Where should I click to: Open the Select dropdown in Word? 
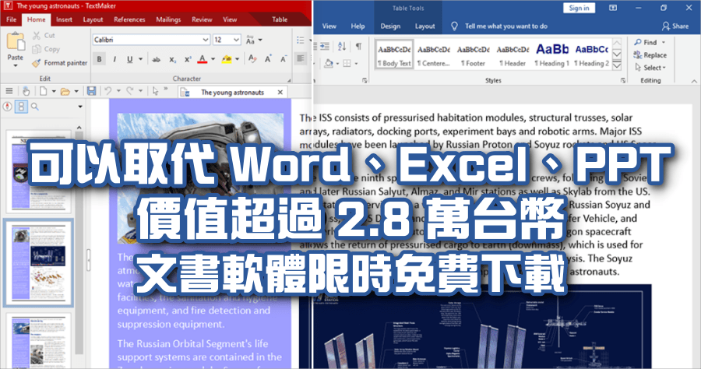pyautogui.click(x=650, y=68)
